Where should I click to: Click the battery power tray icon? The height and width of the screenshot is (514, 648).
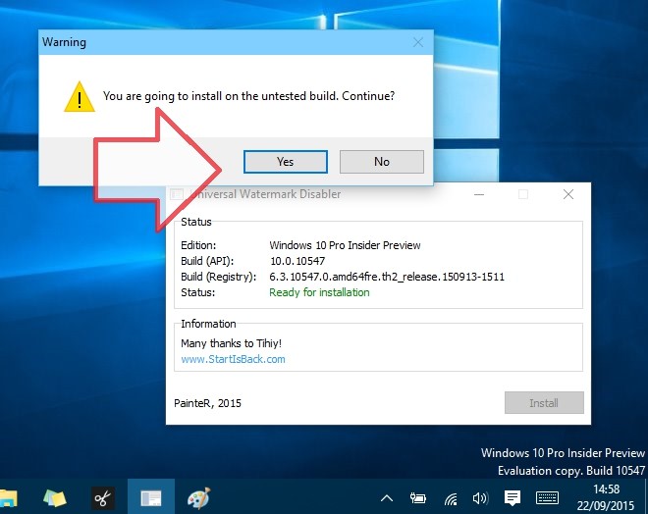418,498
